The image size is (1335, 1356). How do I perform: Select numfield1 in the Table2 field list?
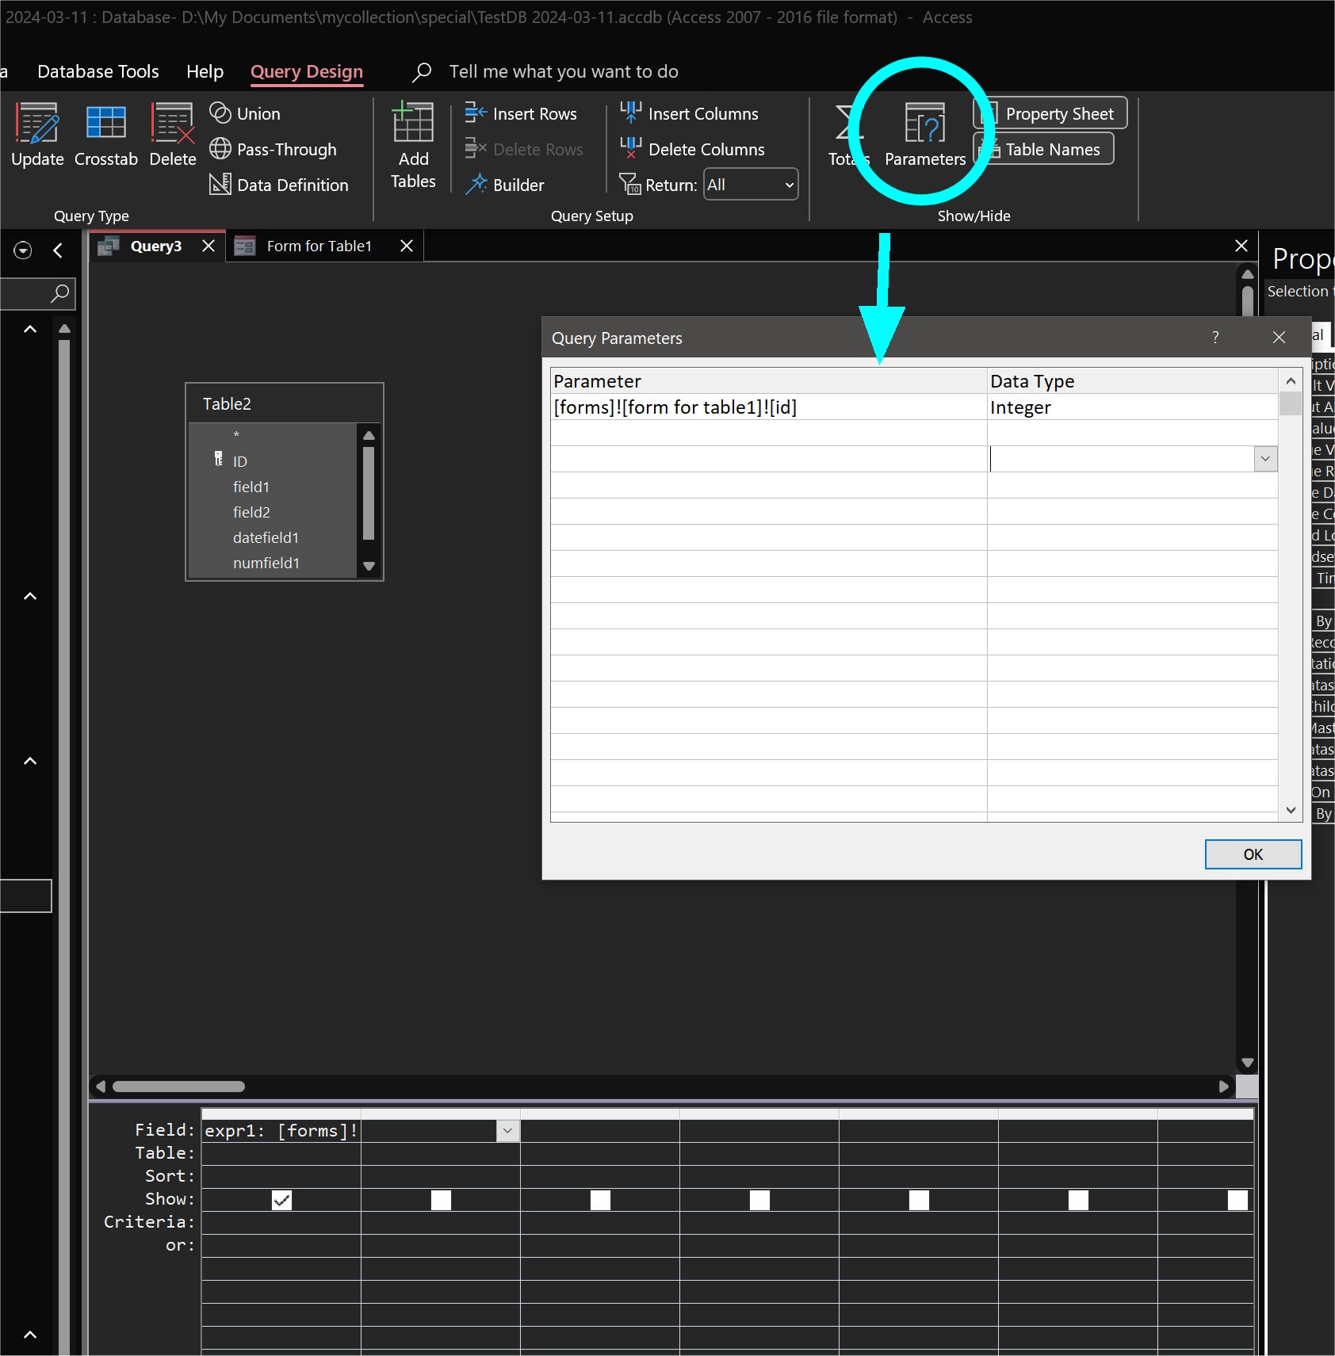point(266,563)
